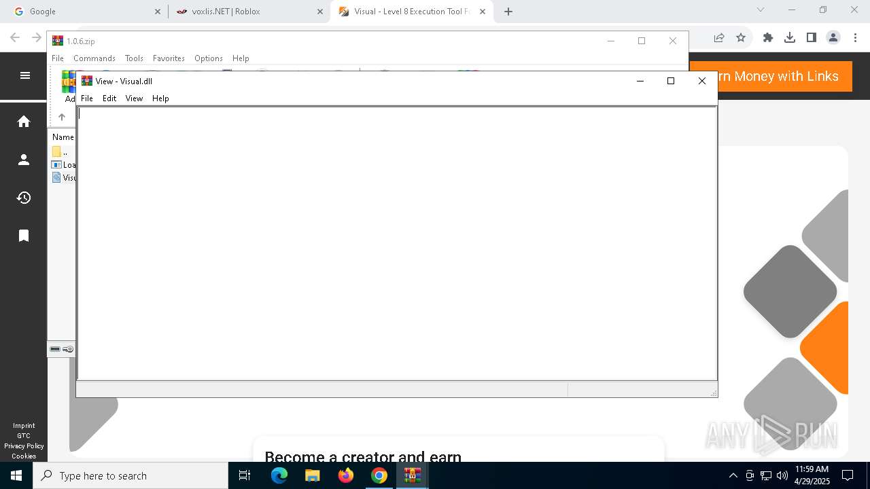Switch to voxlis.NET Roblox tab
This screenshot has height=489, width=870.
[x=249, y=12]
